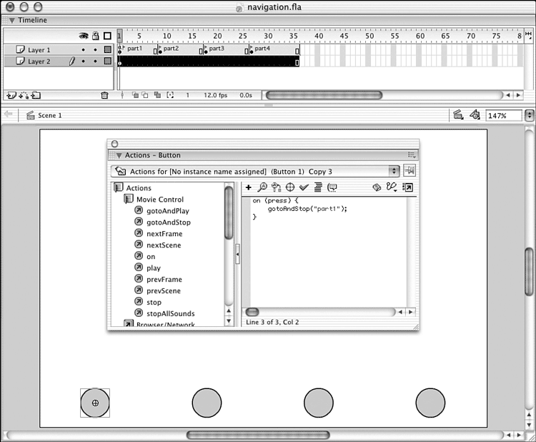Toggle Layer 1 lock dot
This screenshot has height=442, width=536.
click(x=95, y=49)
